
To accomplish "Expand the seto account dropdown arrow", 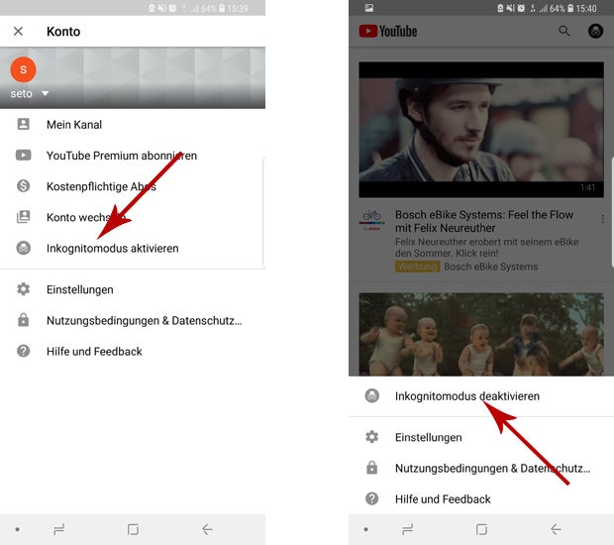I will coord(45,93).
